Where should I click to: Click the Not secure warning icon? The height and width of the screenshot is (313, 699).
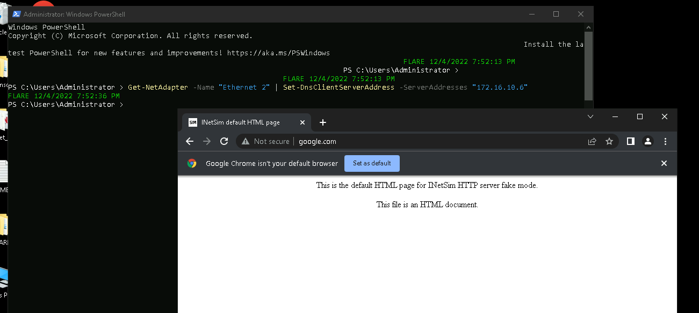[246, 141]
